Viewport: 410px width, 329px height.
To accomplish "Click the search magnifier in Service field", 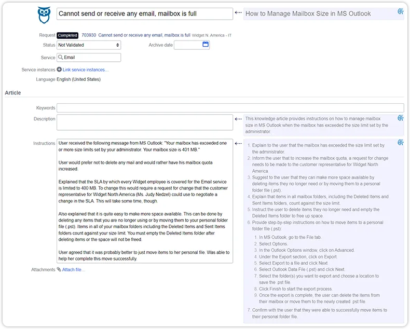I will pyautogui.click(x=60, y=57).
